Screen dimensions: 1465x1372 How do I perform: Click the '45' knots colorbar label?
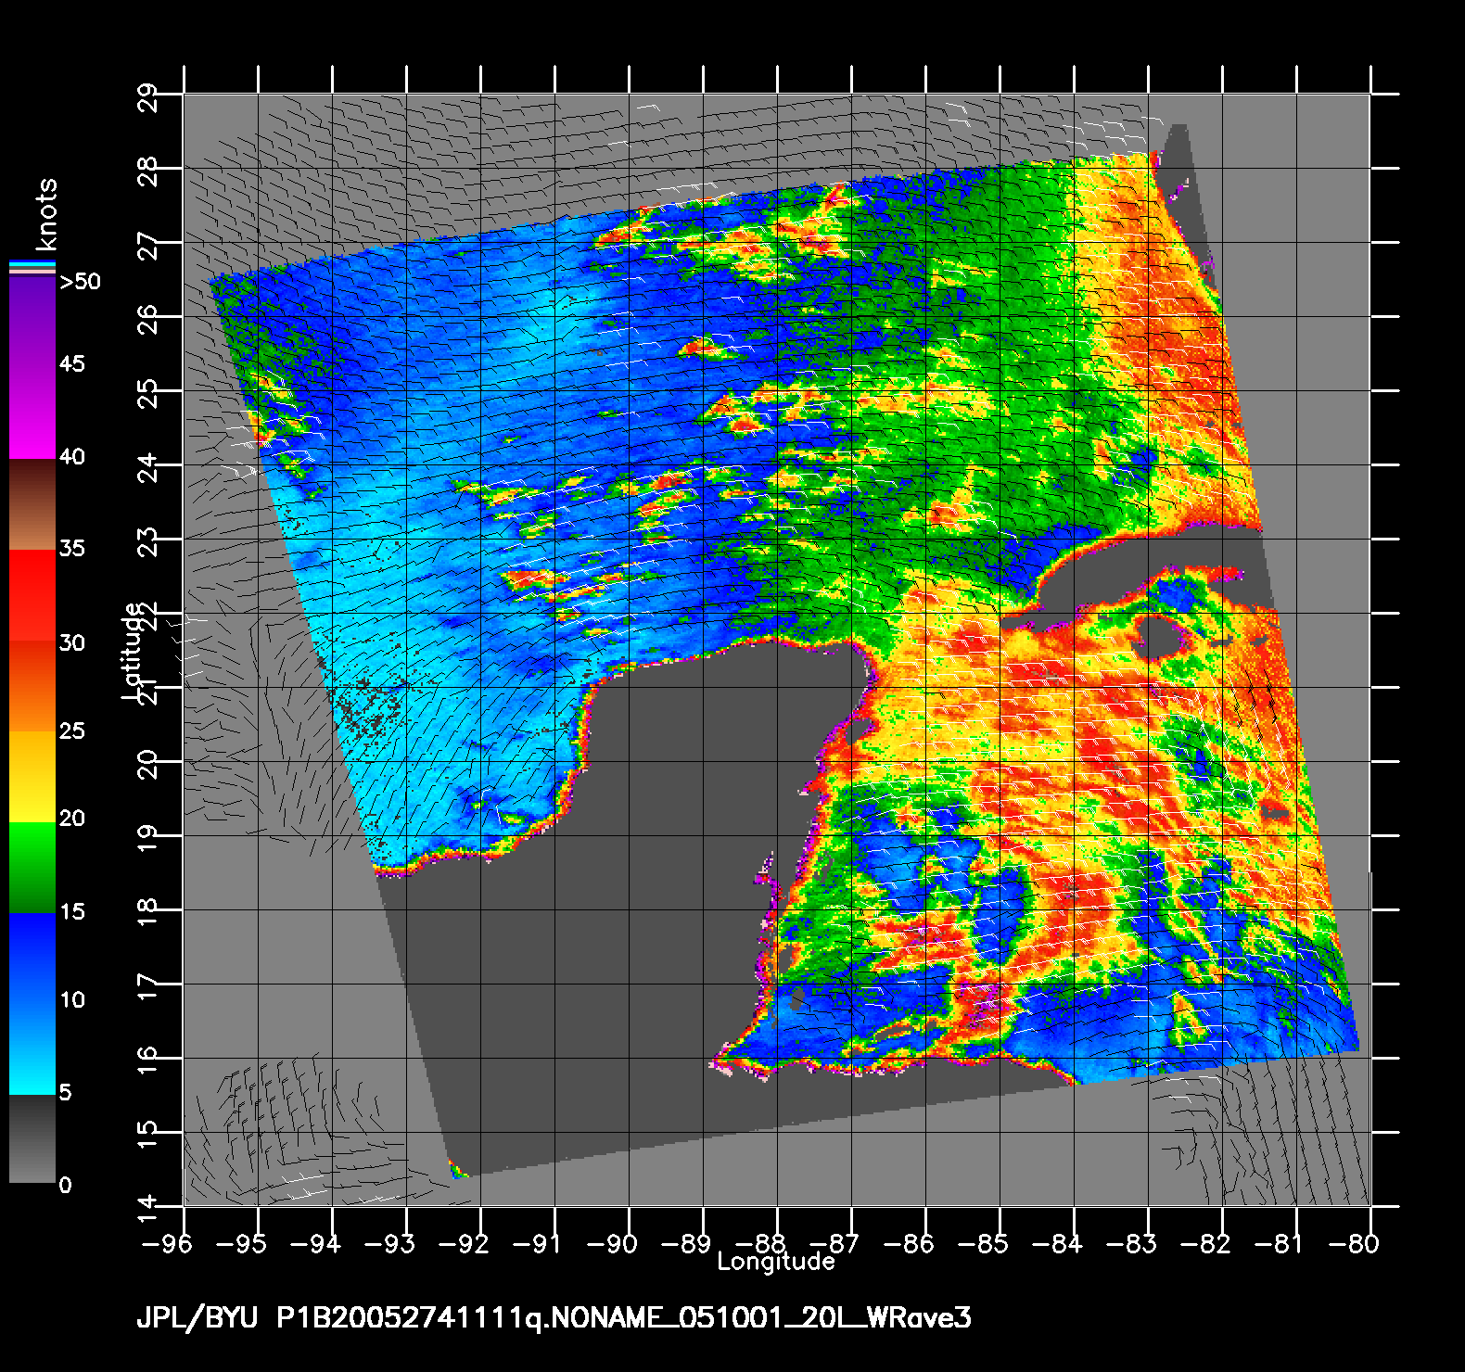(x=71, y=364)
